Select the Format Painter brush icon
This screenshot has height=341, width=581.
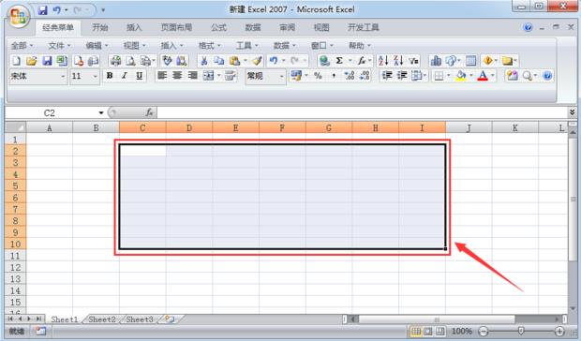[x=257, y=60]
